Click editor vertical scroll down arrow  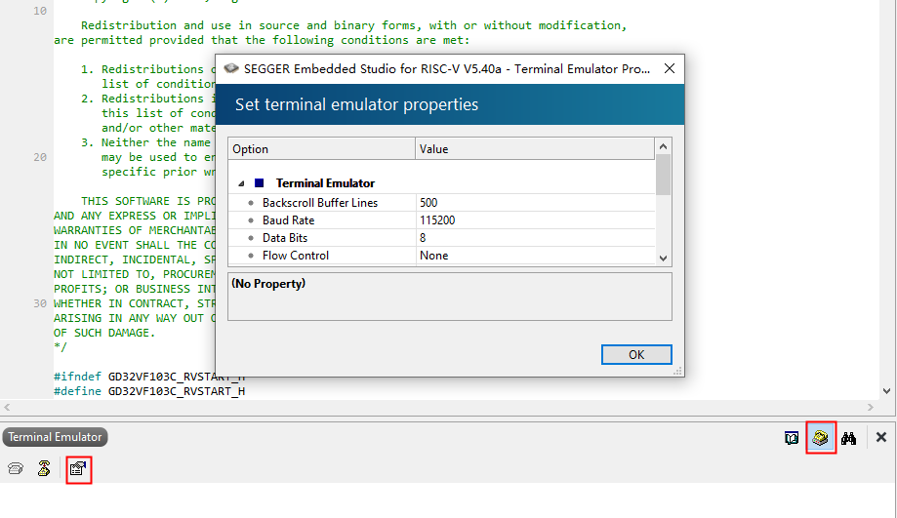886,391
